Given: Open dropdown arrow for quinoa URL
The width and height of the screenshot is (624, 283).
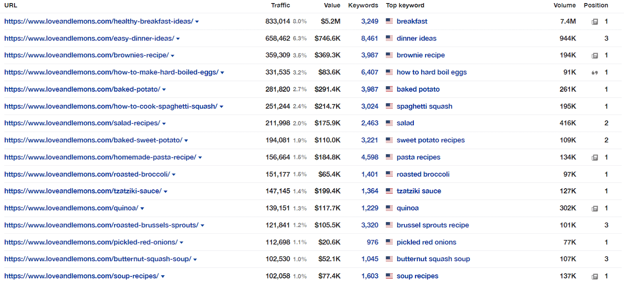Looking at the screenshot, I should 142,209.
